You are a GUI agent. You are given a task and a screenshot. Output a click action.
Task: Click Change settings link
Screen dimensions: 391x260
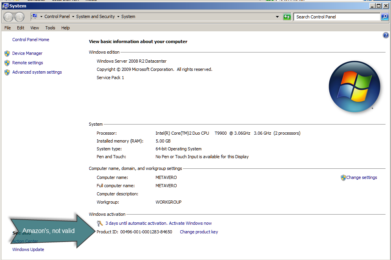coord(362,177)
